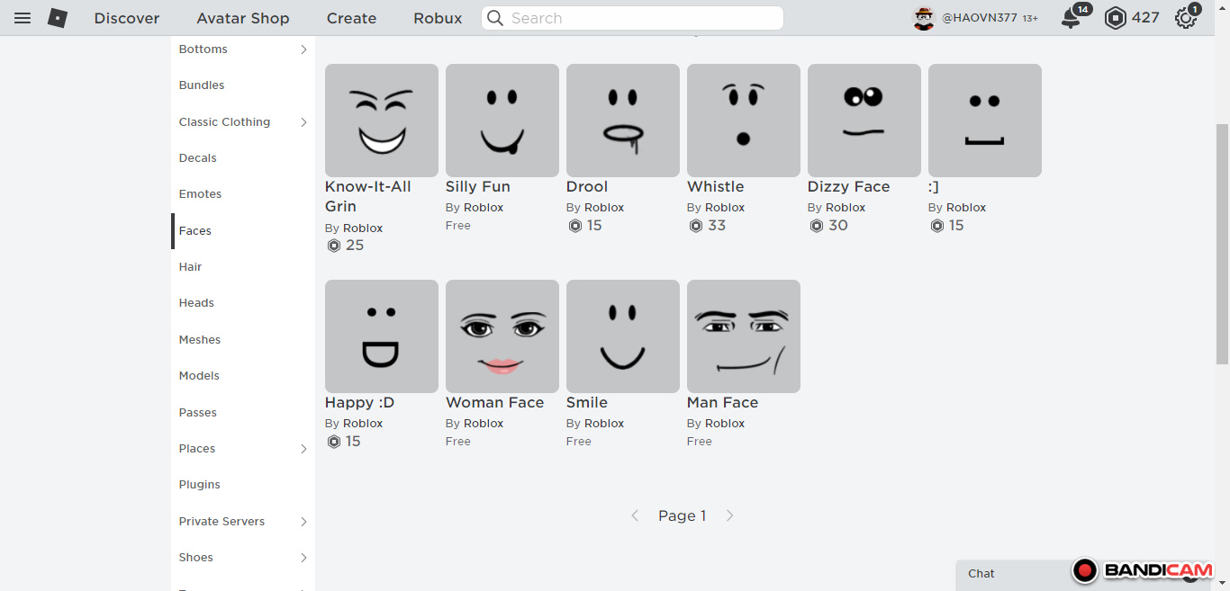The height and width of the screenshot is (591, 1230).
Task: Click the Roblox logo icon
Action: pos(58,18)
